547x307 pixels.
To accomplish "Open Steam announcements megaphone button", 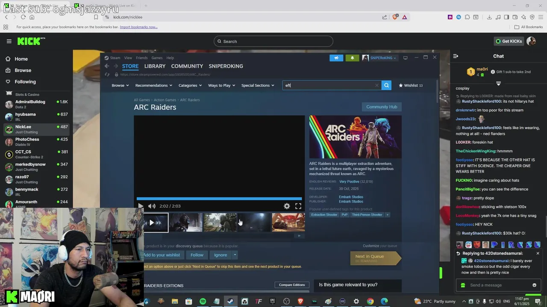I will pyautogui.click(x=336, y=58).
